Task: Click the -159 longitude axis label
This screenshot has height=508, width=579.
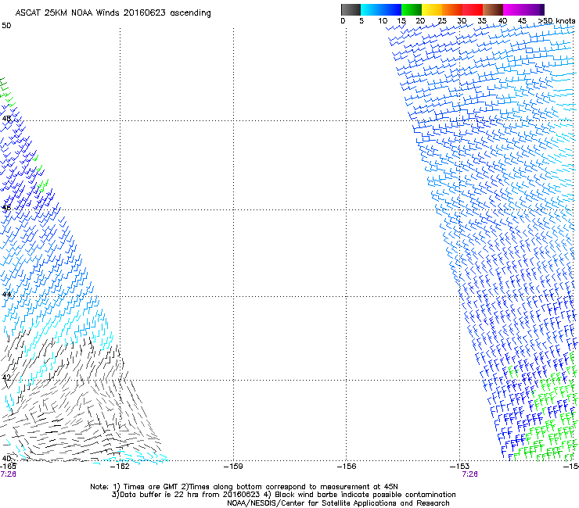Action: coord(233,467)
